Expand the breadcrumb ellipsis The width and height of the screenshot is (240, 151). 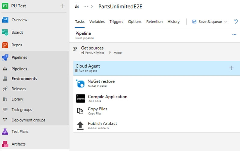click(86, 7)
